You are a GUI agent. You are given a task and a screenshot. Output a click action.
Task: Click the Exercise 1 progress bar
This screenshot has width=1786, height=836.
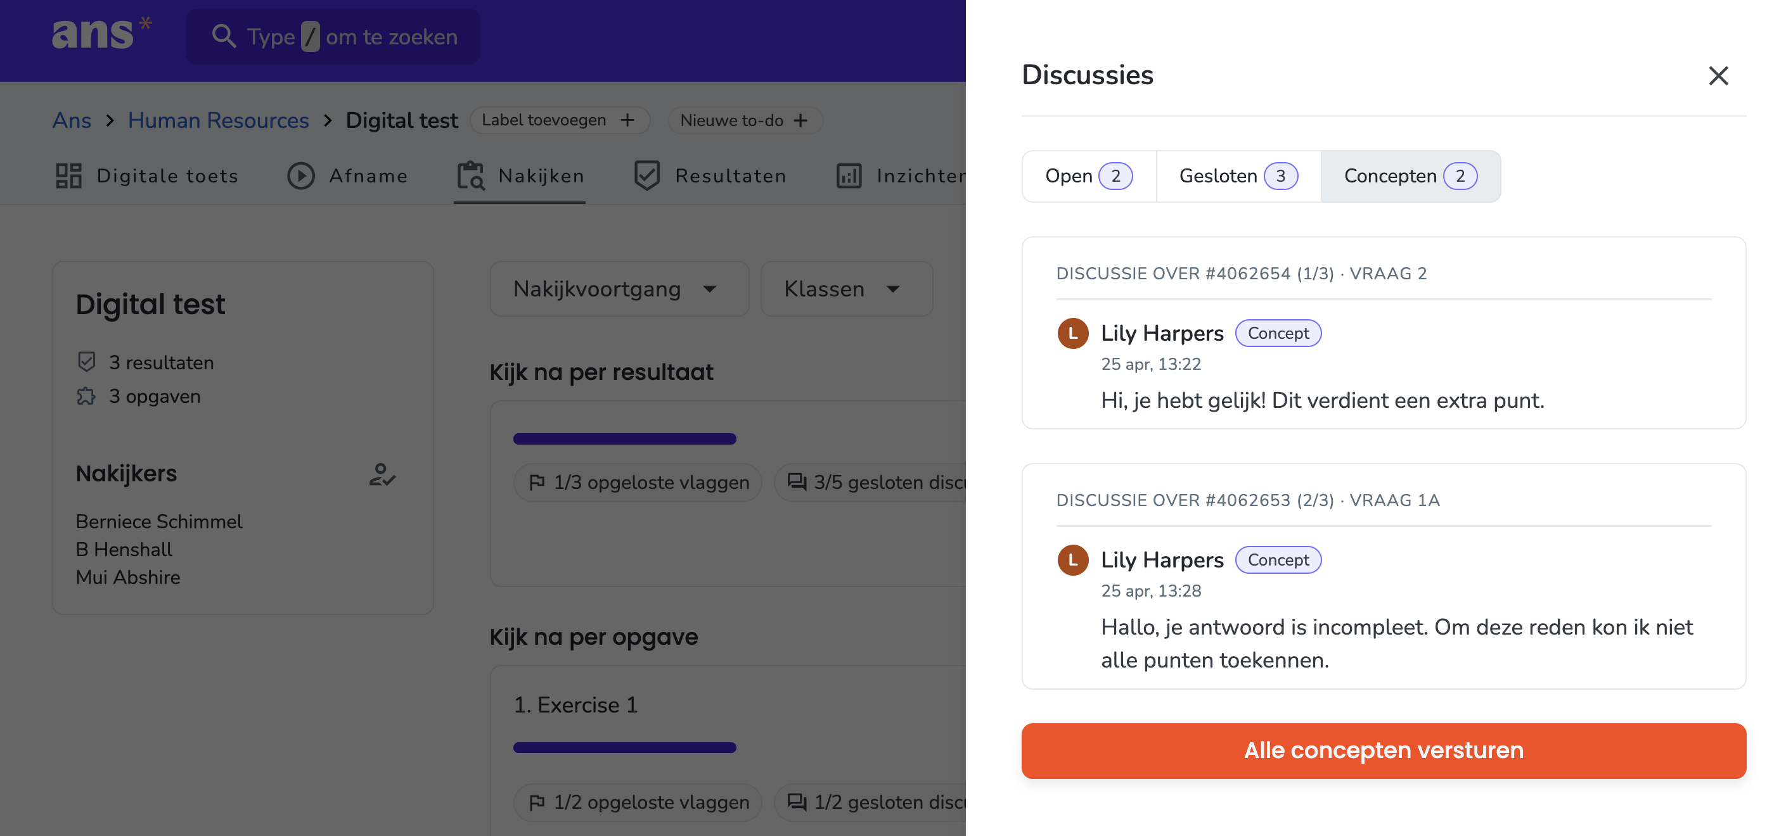(x=625, y=747)
